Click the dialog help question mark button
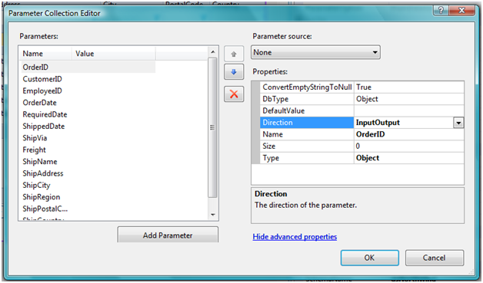The height and width of the screenshot is (283, 483). click(x=441, y=11)
